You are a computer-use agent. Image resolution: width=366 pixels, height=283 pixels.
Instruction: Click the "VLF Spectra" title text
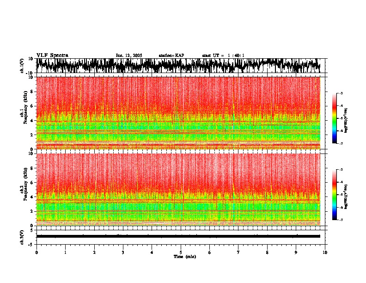click(52, 55)
